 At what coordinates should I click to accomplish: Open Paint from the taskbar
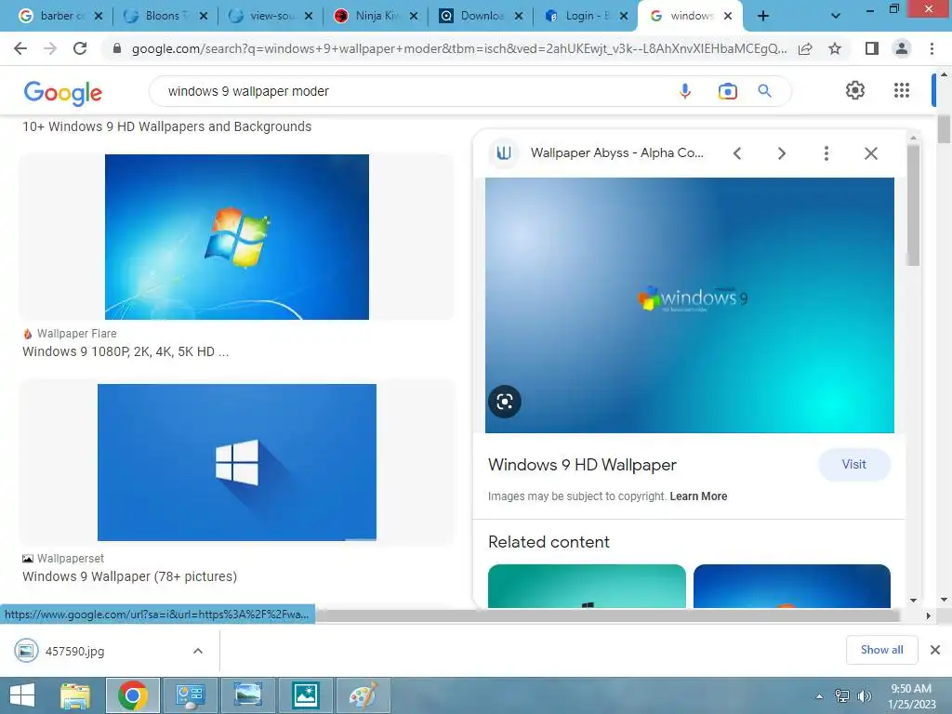point(364,695)
